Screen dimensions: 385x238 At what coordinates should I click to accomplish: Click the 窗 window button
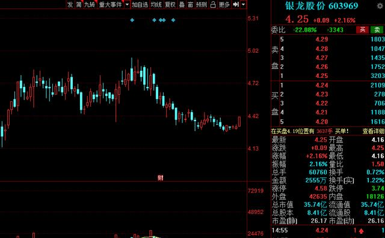click(191, 4)
